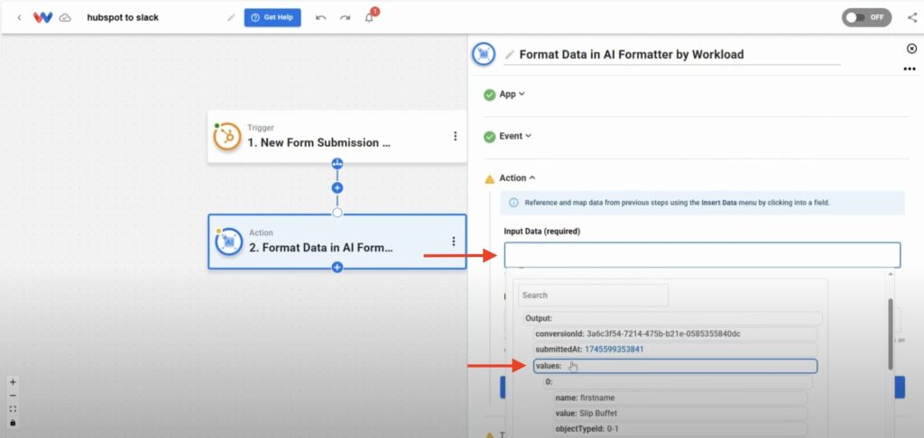This screenshot has width=924, height=438.
Task: Click the AI Formatter icon on action node
Action: coord(228,242)
